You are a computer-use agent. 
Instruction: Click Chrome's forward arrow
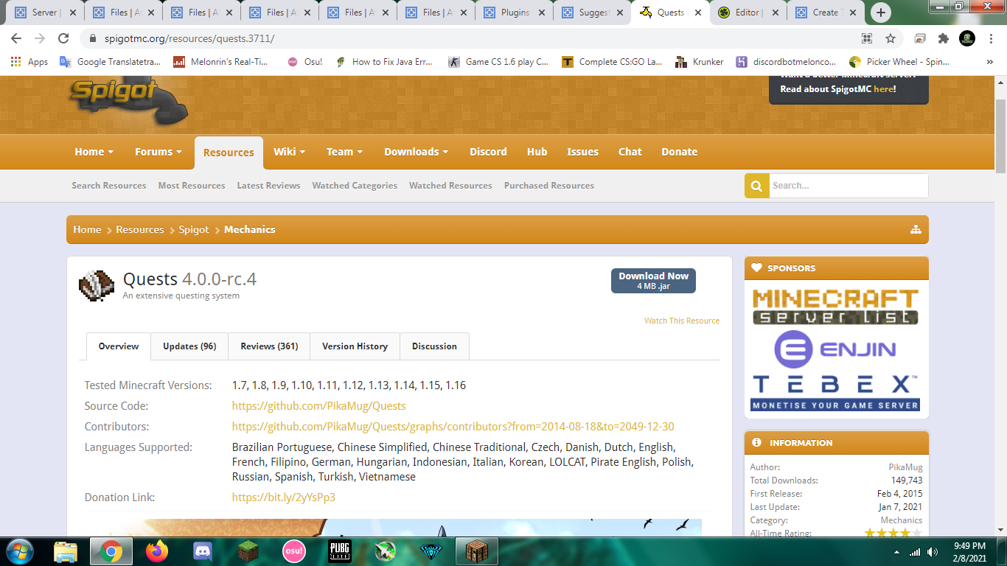pos(40,38)
